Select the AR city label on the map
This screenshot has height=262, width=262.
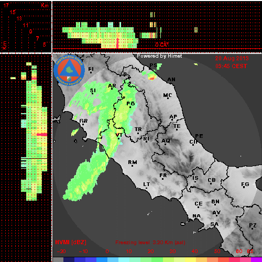(112, 86)
